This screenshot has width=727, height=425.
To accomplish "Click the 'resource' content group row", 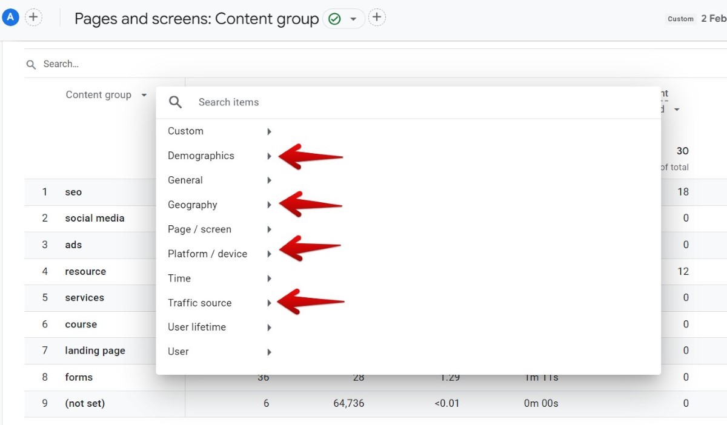I will pos(85,272).
